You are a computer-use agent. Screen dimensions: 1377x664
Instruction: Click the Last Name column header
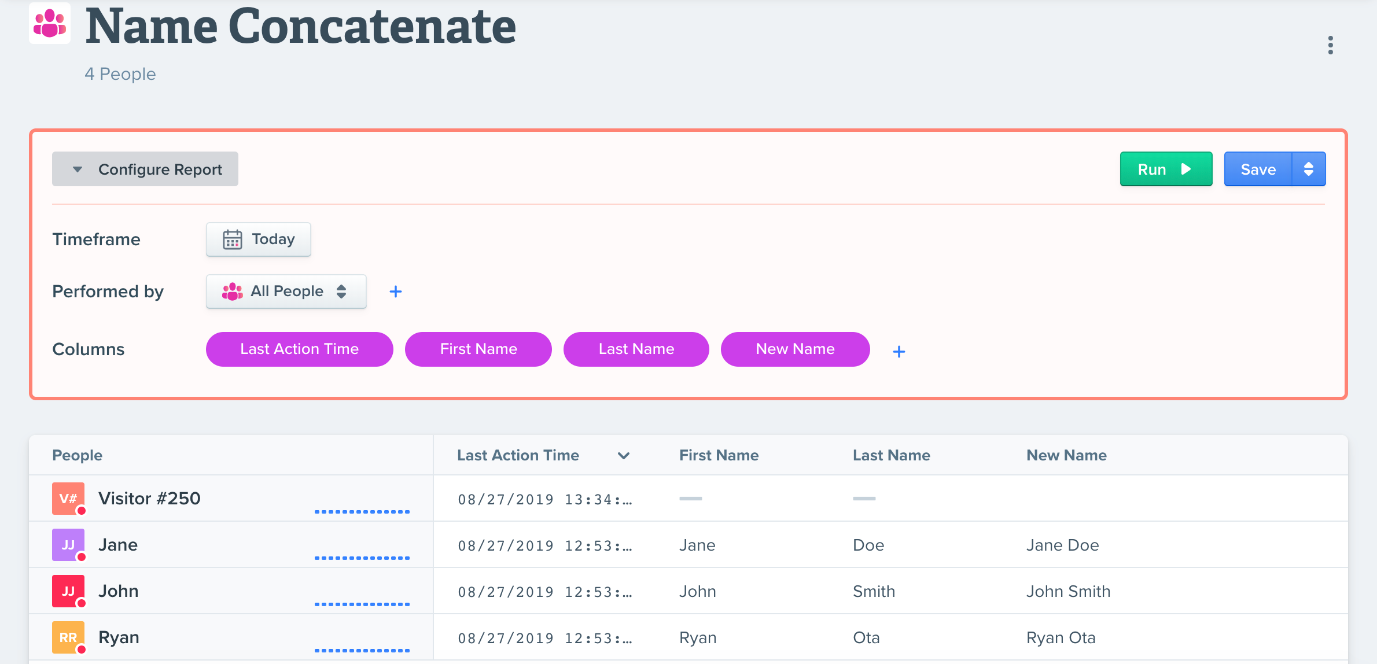point(891,455)
